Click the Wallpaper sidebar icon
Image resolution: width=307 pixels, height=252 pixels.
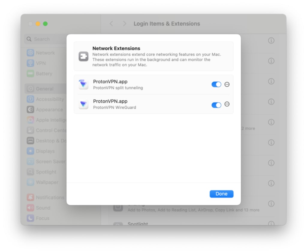pos(31,182)
